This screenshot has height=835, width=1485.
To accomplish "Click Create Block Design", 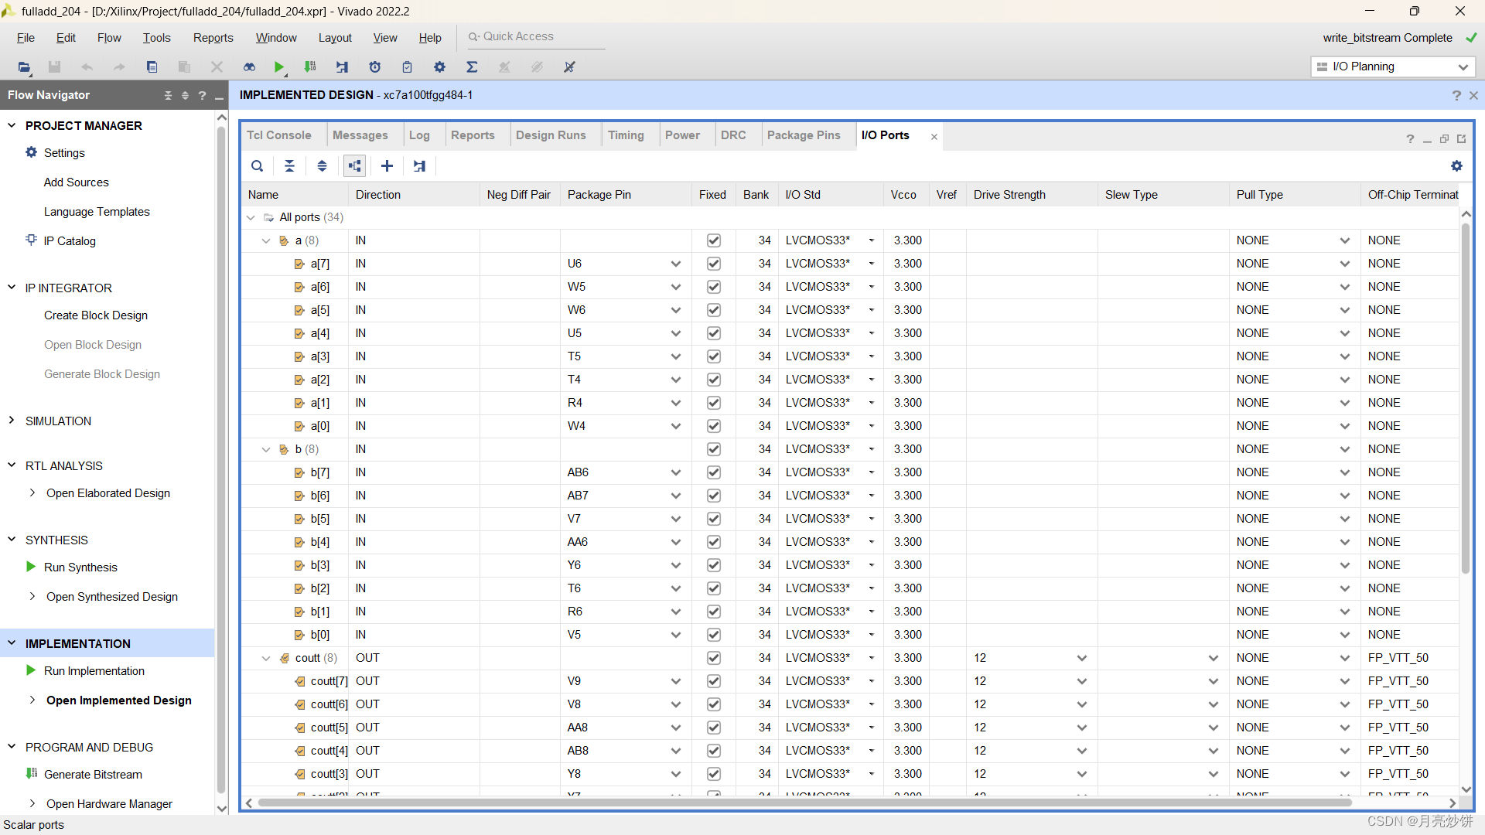I will pyautogui.click(x=96, y=315).
